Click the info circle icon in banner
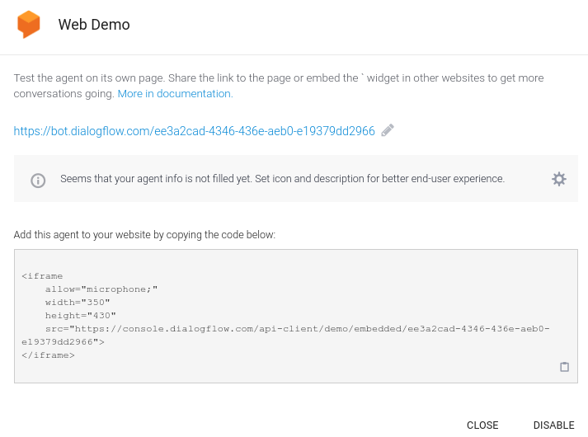This screenshot has width=588, height=437. pos(38,181)
